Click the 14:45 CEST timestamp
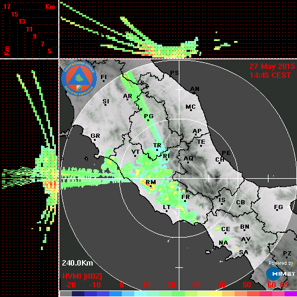The height and width of the screenshot is (297, 297). click(270, 75)
